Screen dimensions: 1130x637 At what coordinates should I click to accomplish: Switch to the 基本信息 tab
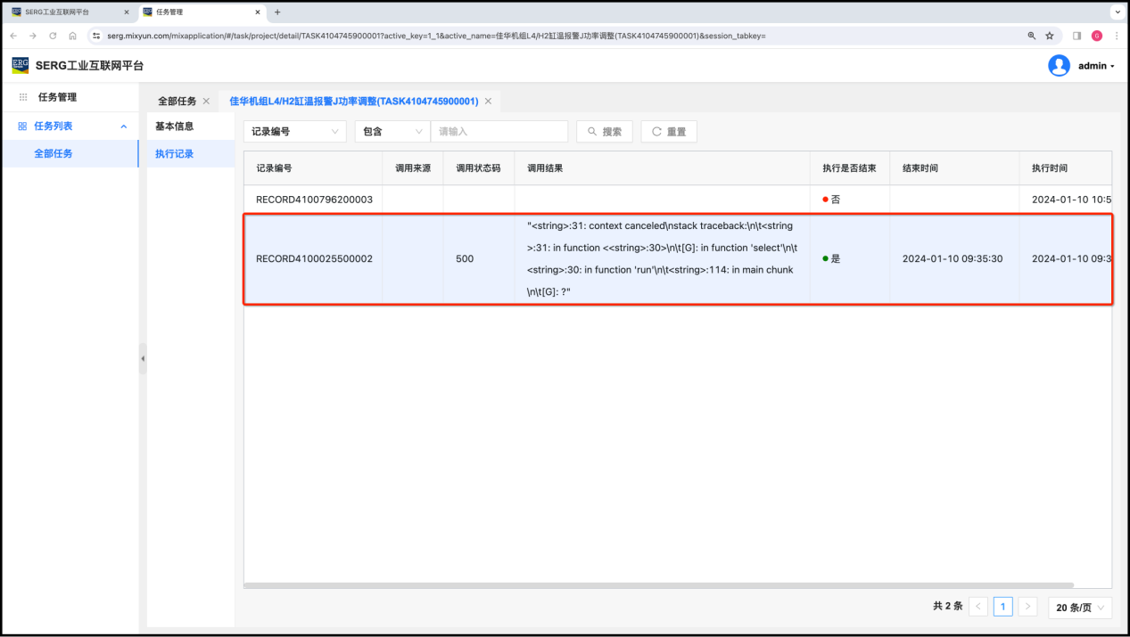tap(174, 127)
